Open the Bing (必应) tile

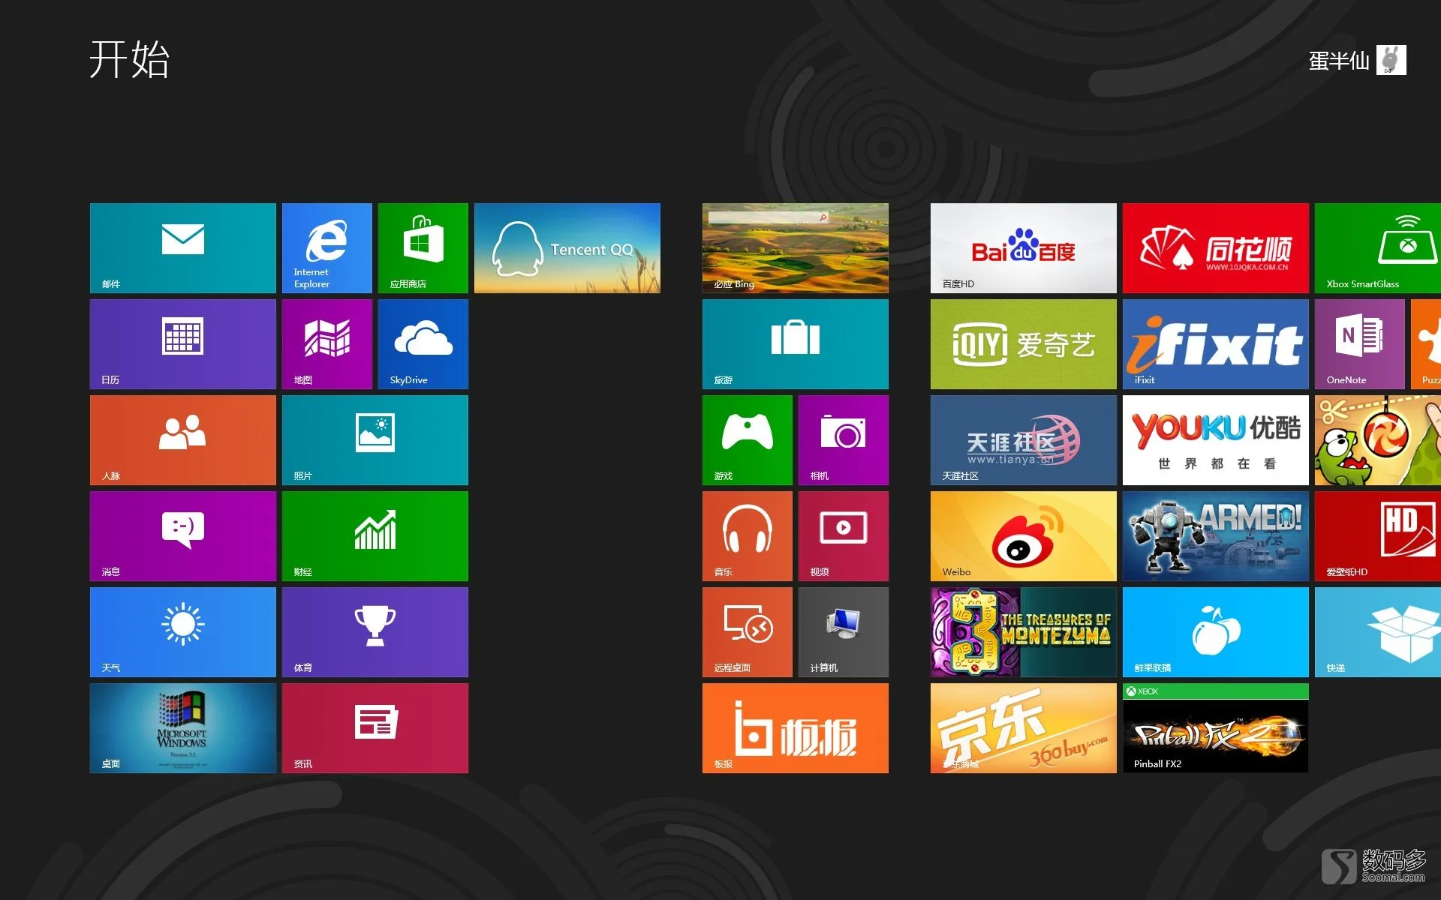(796, 248)
